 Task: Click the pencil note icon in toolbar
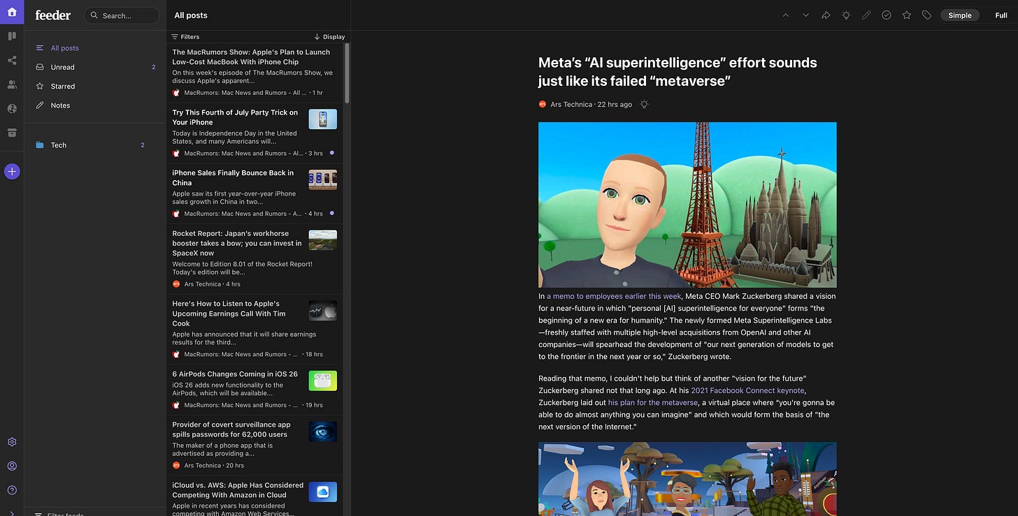(x=866, y=15)
